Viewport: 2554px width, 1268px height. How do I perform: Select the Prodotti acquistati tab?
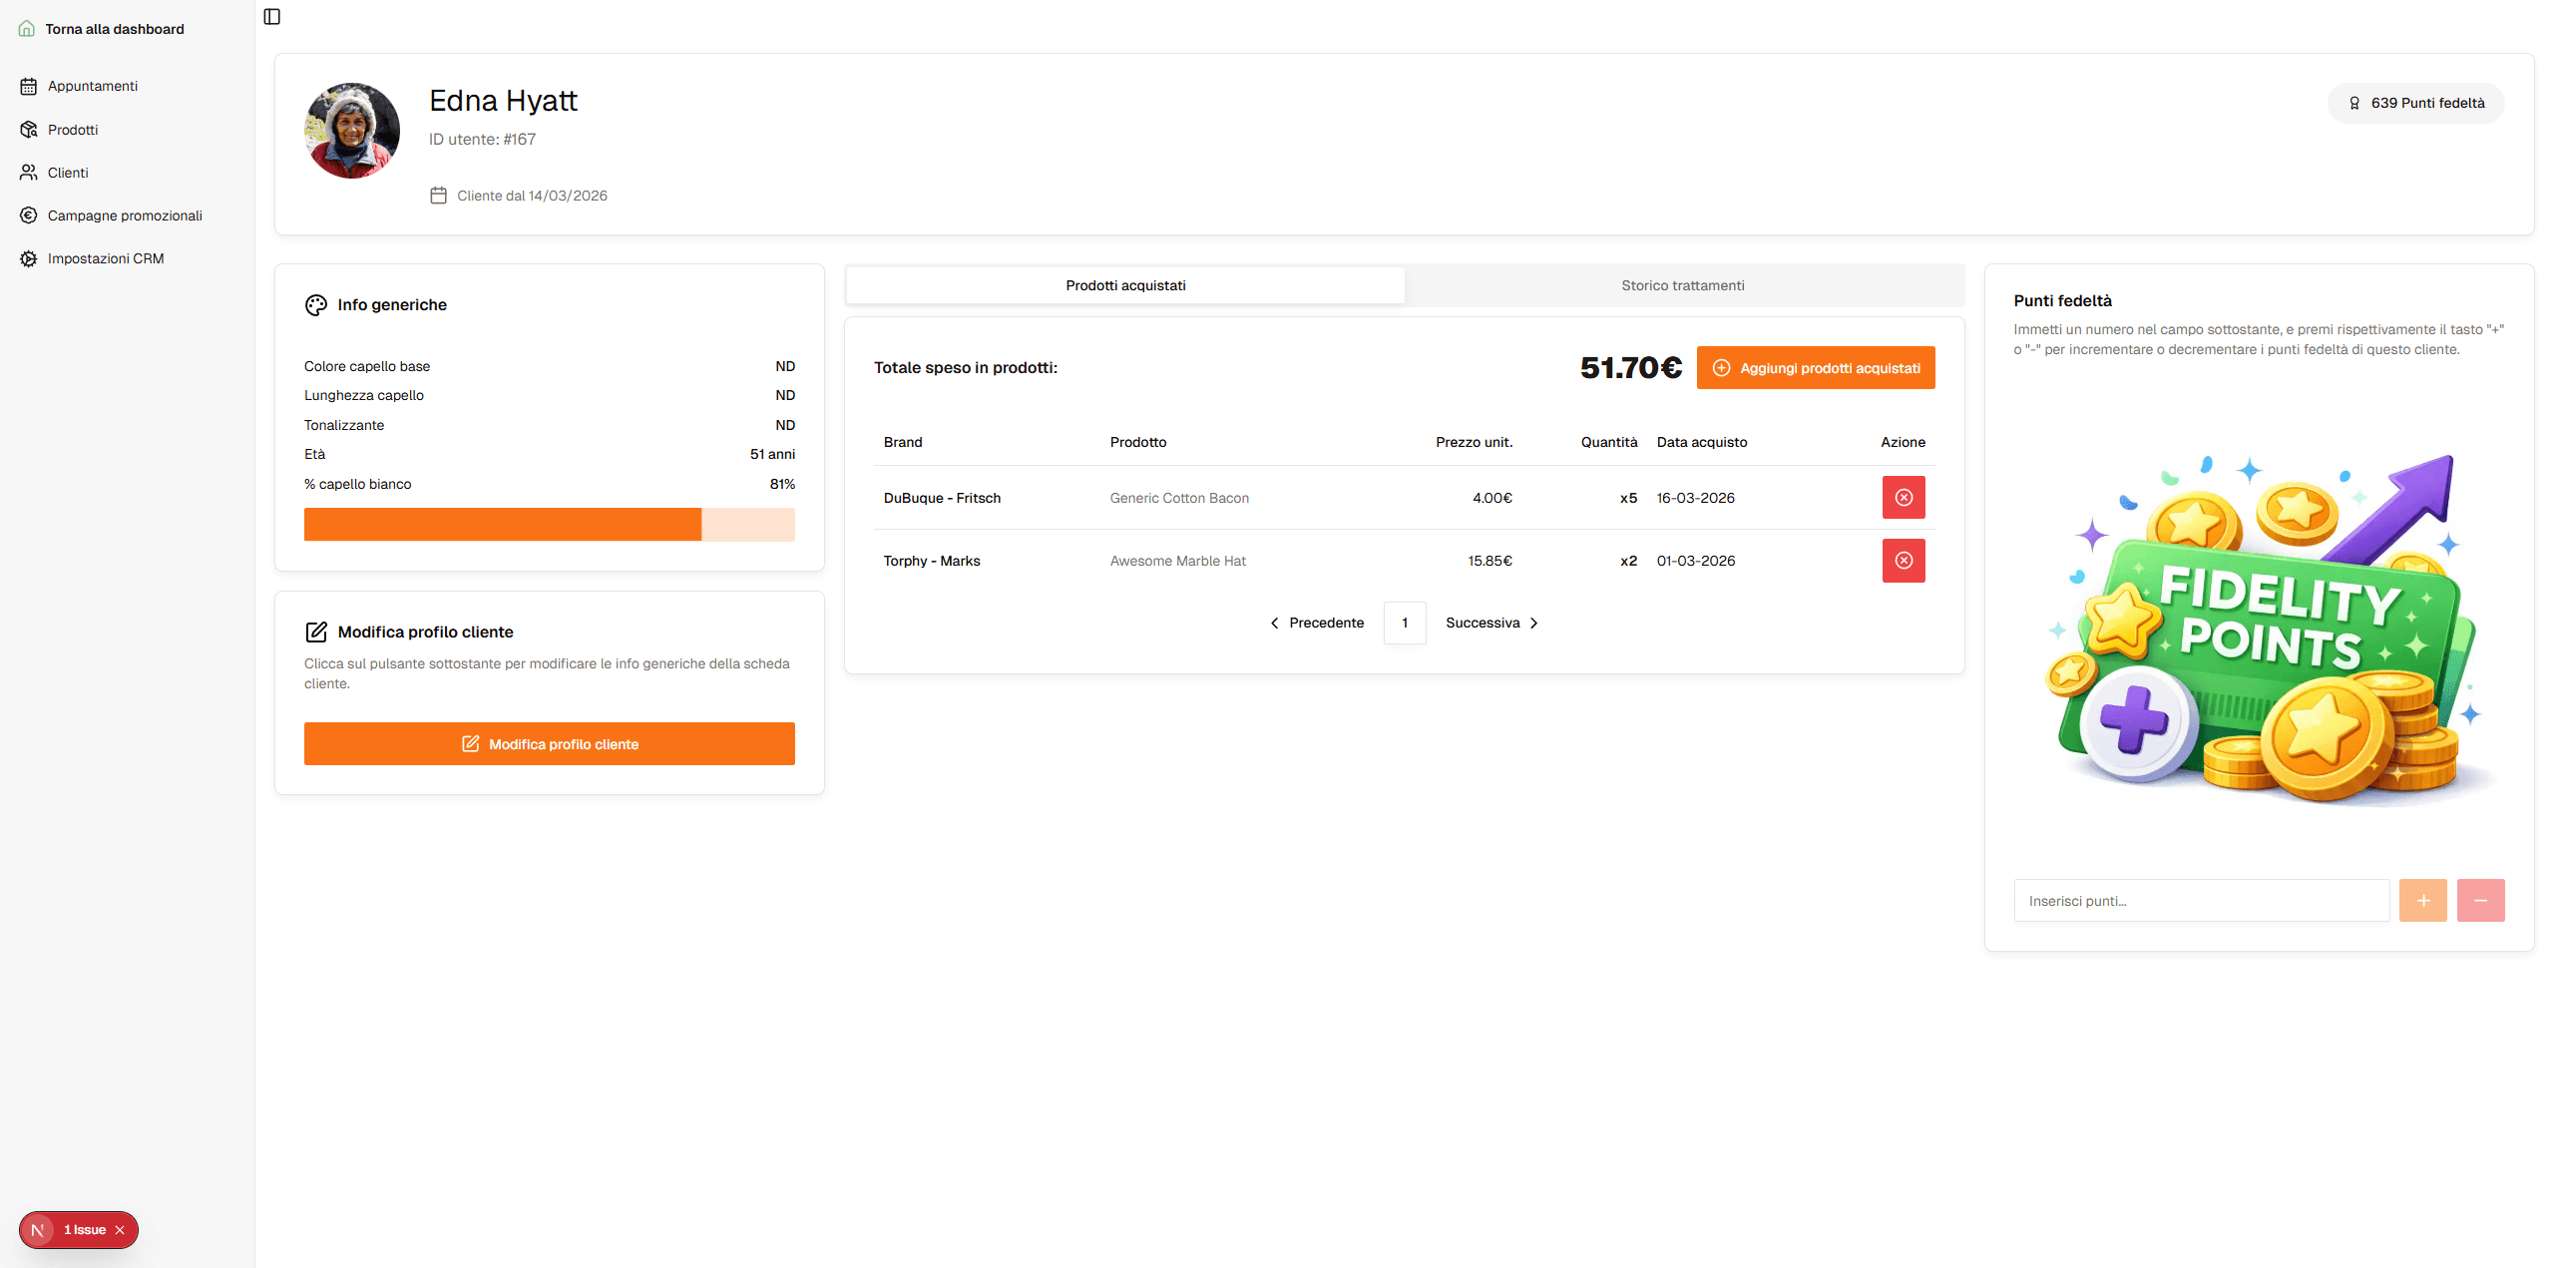tap(1124, 284)
